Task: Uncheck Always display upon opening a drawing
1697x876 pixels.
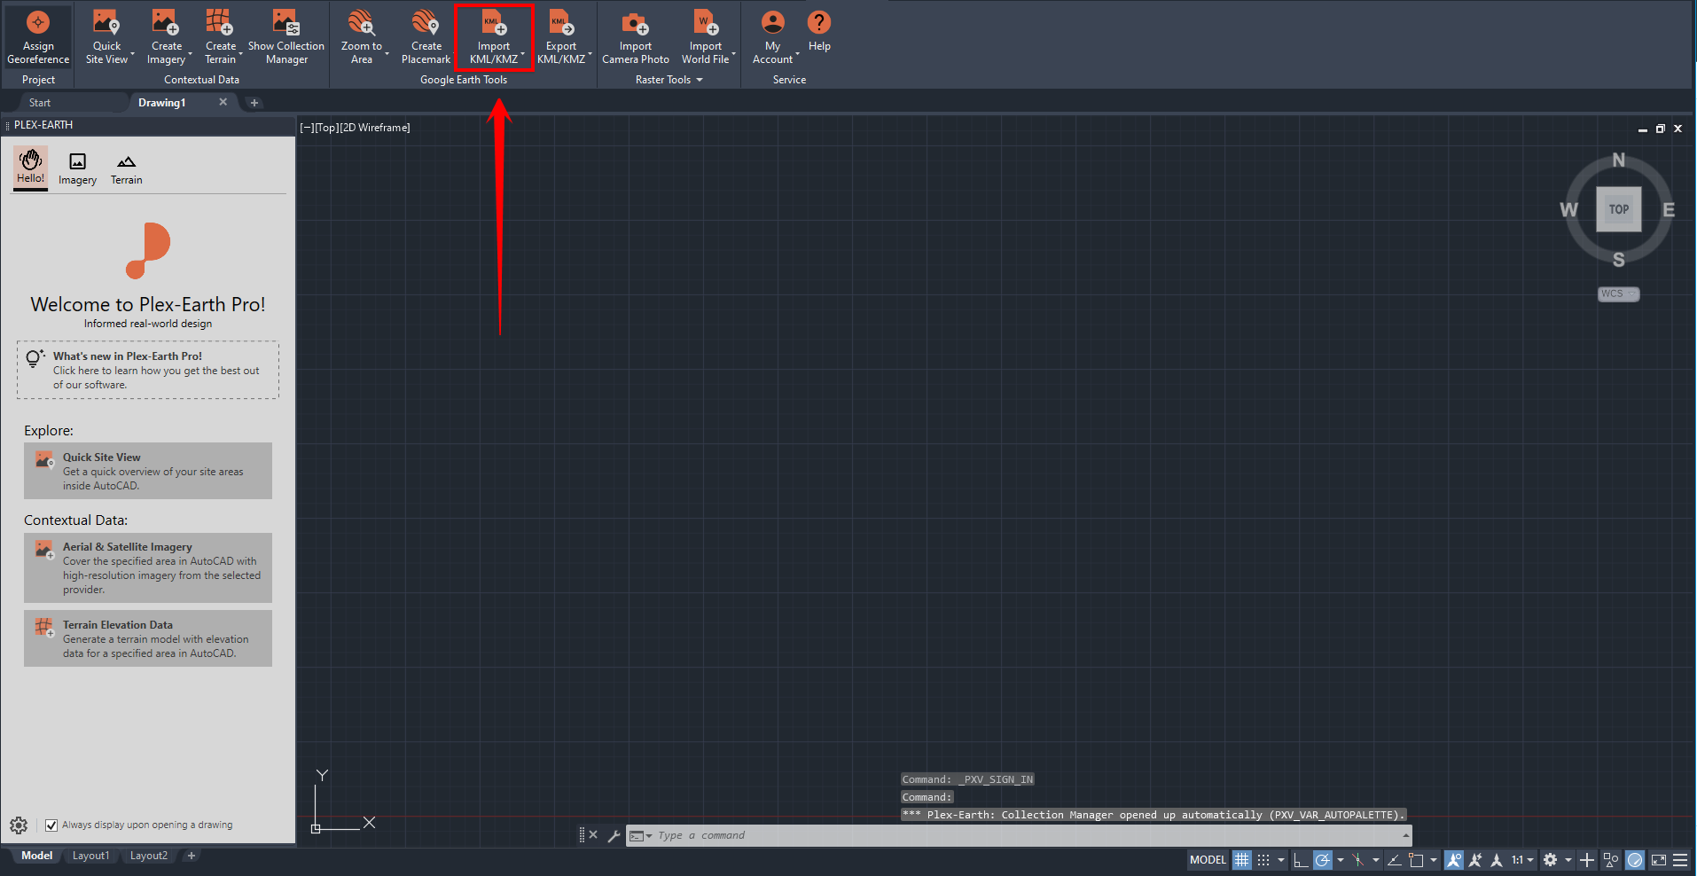Action: tap(51, 825)
